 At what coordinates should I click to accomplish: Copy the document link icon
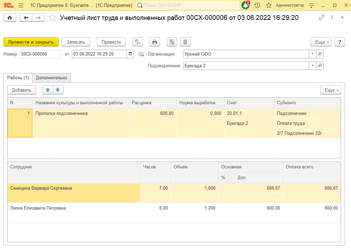pyautogui.click(x=322, y=18)
